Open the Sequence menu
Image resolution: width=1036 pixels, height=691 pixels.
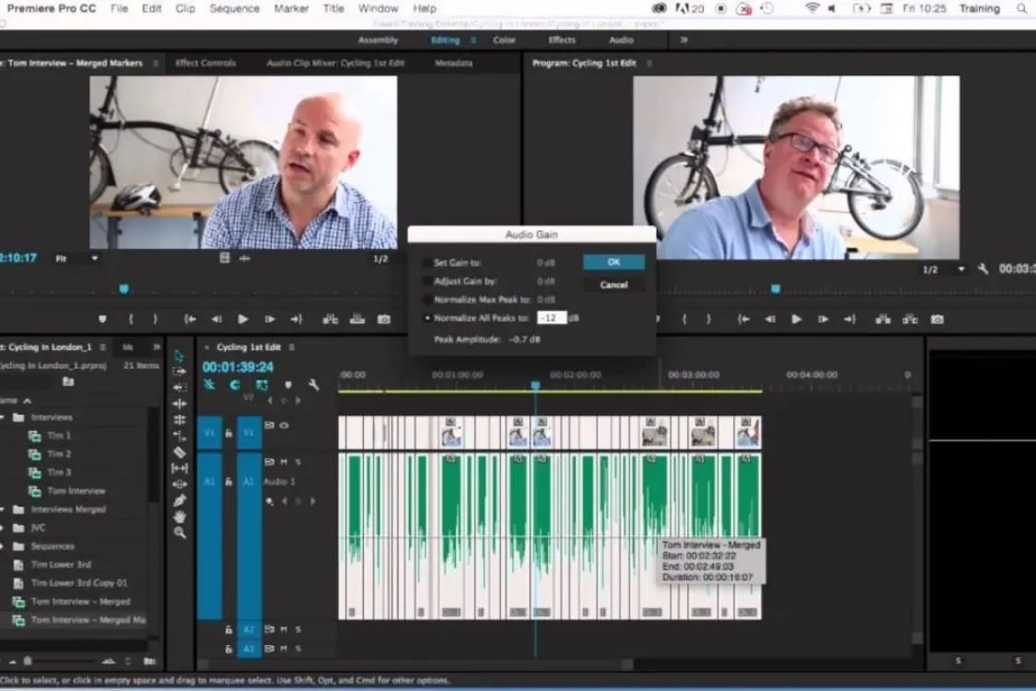(234, 8)
